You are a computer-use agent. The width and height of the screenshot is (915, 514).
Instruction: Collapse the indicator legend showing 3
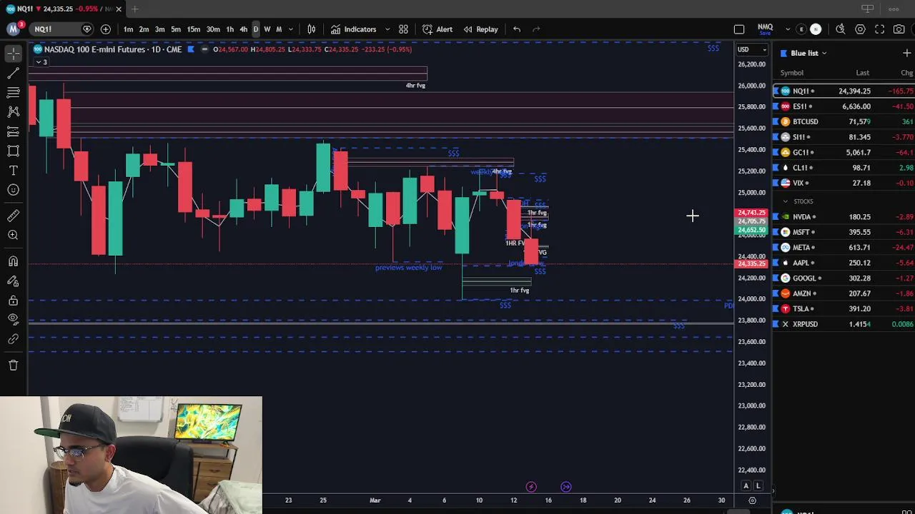[x=41, y=62]
